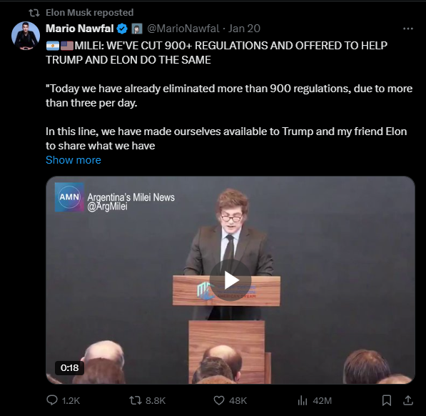Image resolution: width=426 pixels, height=416 pixels.
Task: Click the reply comment bubble icon
Action: coord(52,400)
